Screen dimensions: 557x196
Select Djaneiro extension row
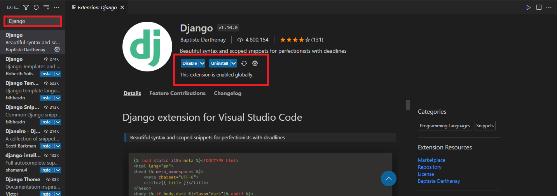(33, 139)
